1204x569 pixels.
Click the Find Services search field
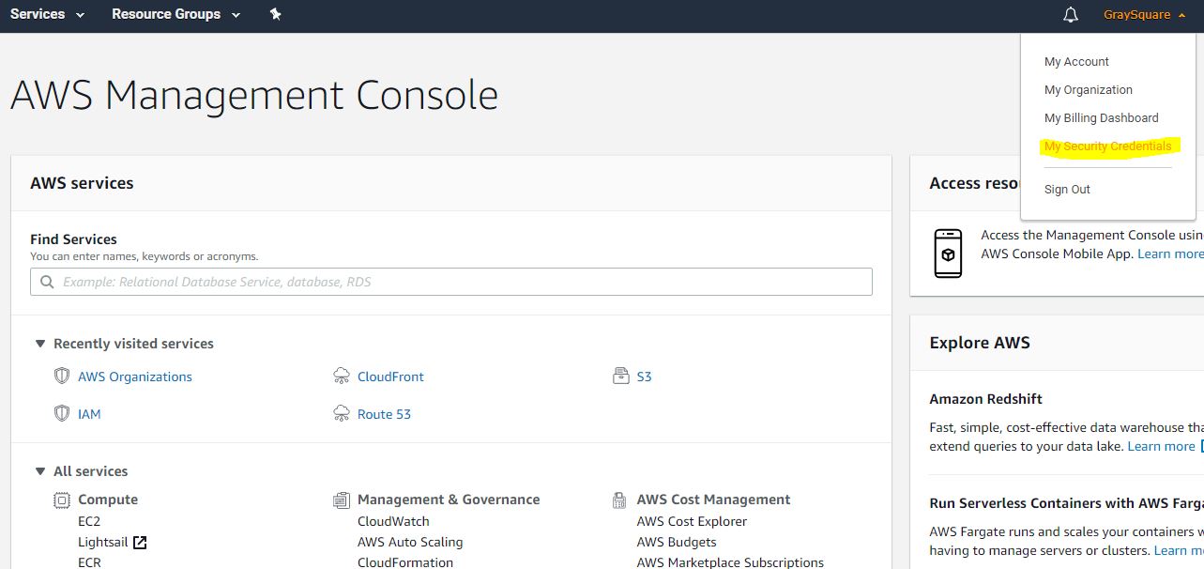[450, 282]
